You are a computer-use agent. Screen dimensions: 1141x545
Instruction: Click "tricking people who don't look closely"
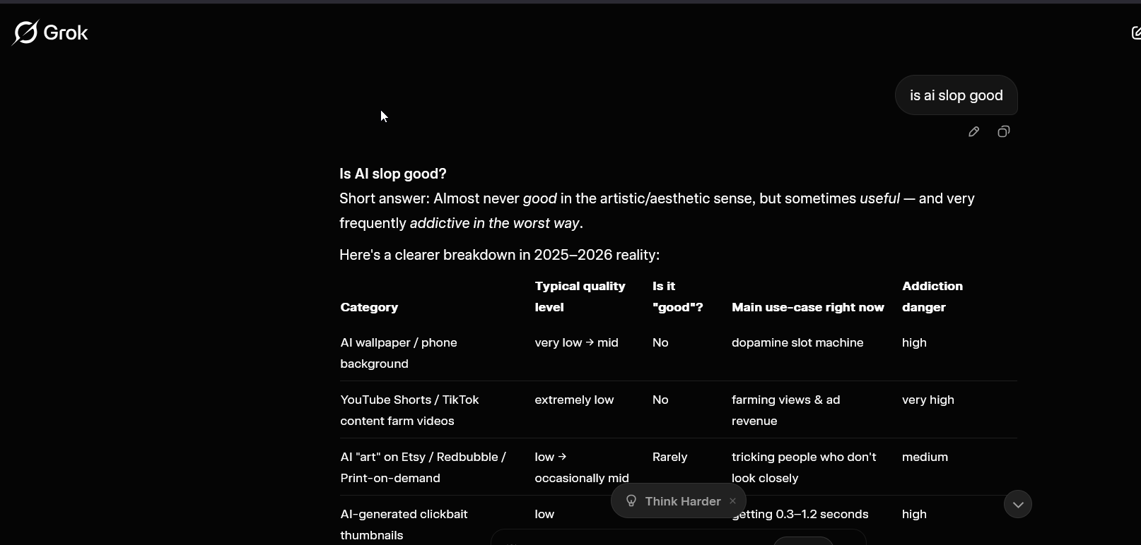pos(804,467)
